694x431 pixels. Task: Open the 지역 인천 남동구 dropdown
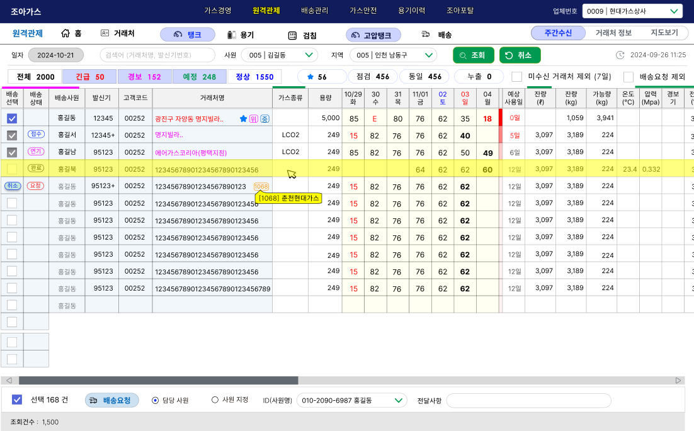tap(393, 55)
